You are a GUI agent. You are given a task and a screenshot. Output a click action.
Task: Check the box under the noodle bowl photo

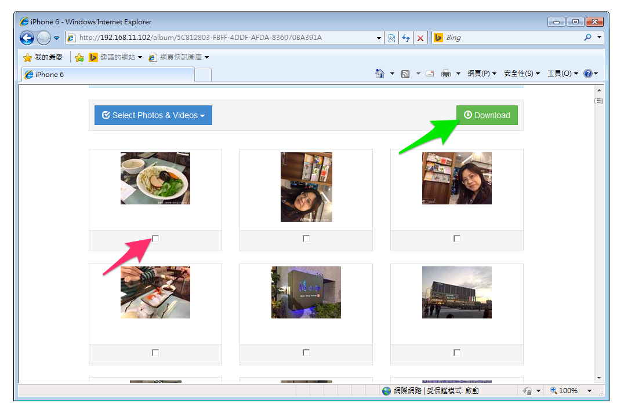click(x=155, y=239)
